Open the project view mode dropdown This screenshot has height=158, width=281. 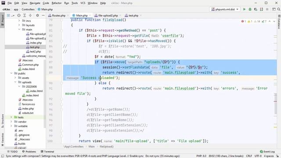[11, 16]
